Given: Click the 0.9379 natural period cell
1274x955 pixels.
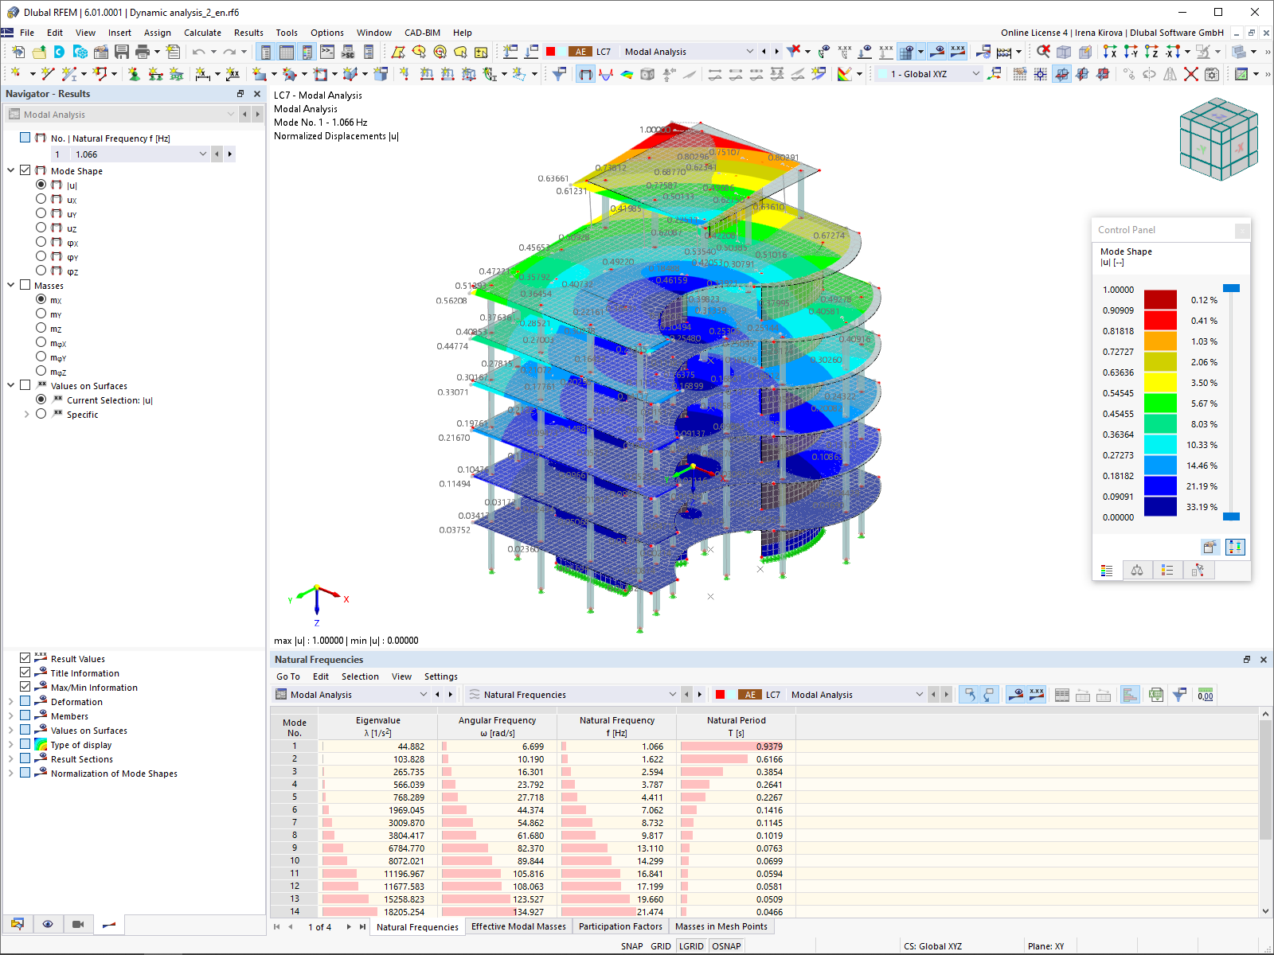Looking at the screenshot, I should pyautogui.click(x=737, y=746).
